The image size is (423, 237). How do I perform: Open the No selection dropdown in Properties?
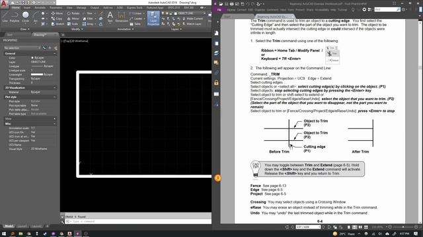22,48
